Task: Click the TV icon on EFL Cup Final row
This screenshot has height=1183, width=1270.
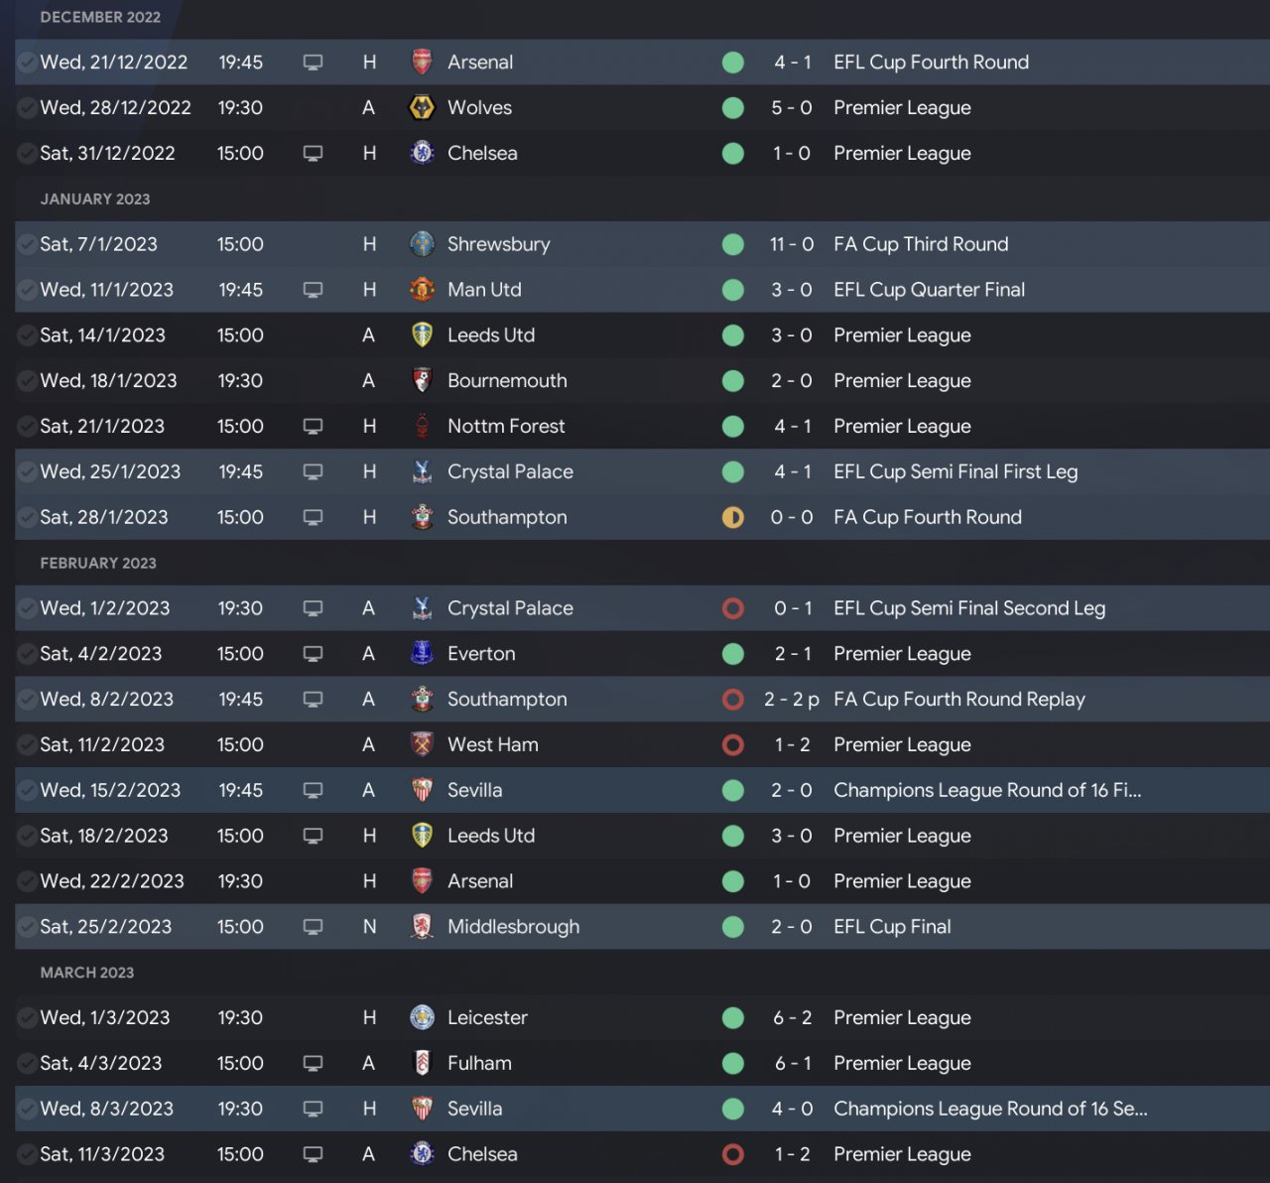Action: (313, 927)
